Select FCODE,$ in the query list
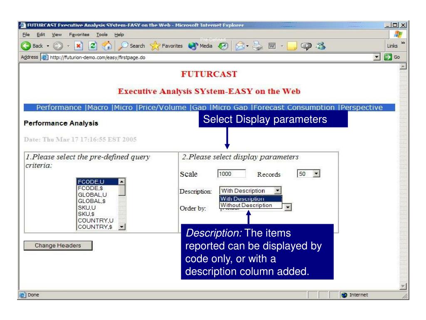This screenshot has width=426, height=320. click(x=98, y=188)
